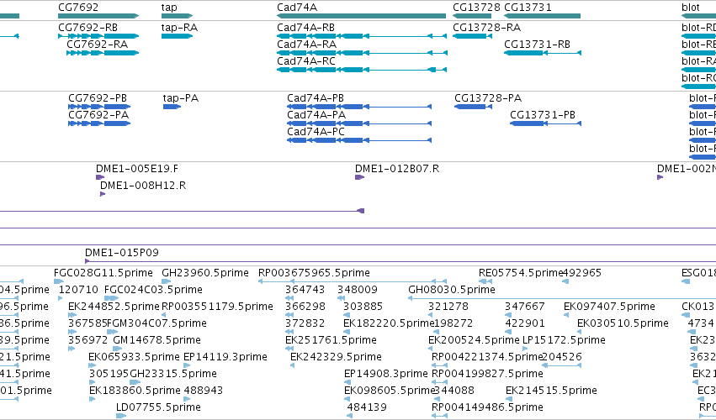Select EST 120710
The image size is (716, 420).
click(x=78, y=290)
